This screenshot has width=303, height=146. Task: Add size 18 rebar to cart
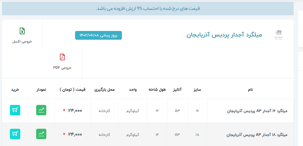point(15,134)
